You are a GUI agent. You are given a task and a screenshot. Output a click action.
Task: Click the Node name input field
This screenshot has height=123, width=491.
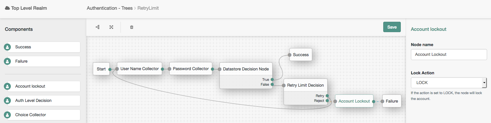click(449, 55)
